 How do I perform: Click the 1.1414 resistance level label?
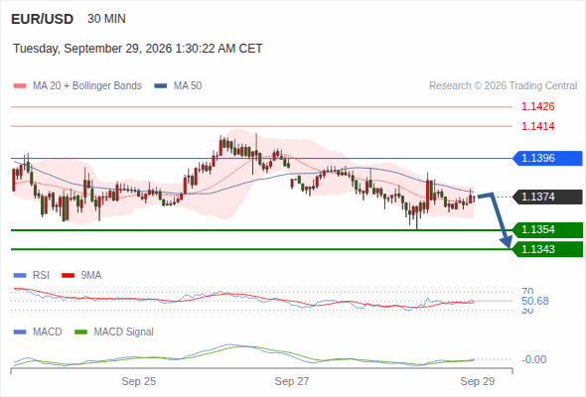(x=537, y=126)
